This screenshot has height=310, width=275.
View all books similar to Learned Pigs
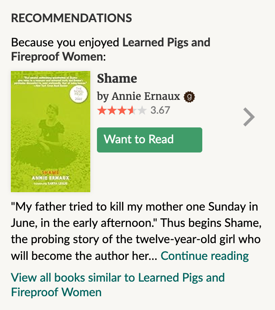(x=118, y=284)
